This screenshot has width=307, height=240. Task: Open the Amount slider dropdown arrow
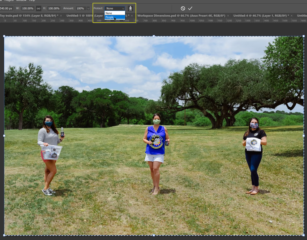(x=88, y=8)
